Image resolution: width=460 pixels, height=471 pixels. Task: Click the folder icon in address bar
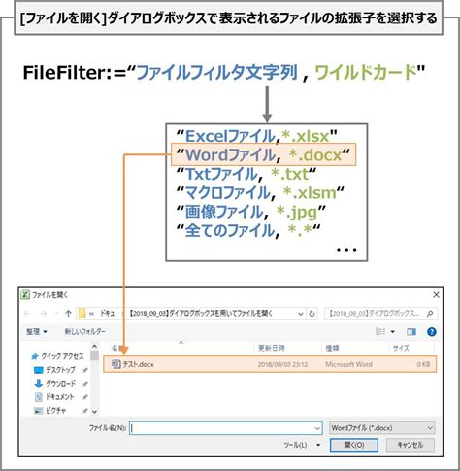(82, 313)
